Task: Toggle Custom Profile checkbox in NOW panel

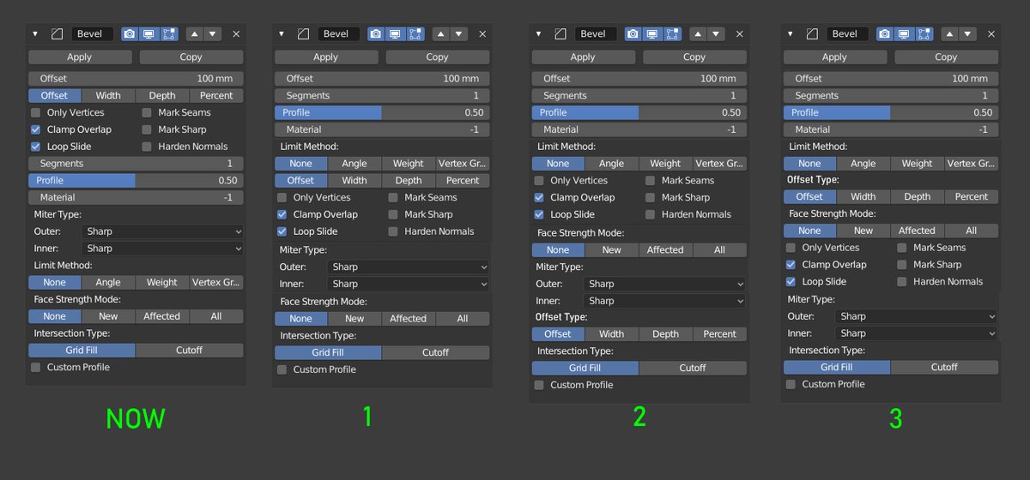Action: (x=35, y=367)
